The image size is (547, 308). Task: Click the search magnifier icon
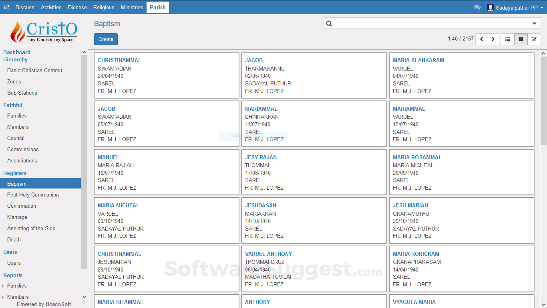329,24
